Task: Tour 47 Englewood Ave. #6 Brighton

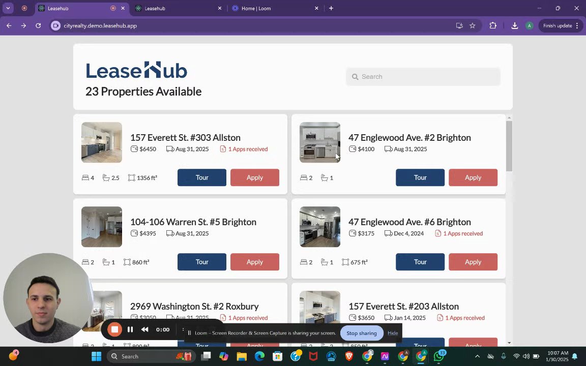Action: coord(420,262)
